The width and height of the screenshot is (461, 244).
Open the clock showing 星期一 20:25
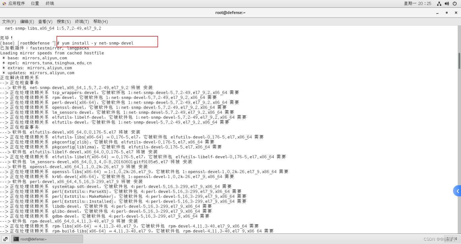pyautogui.click(x=417, y=4)
